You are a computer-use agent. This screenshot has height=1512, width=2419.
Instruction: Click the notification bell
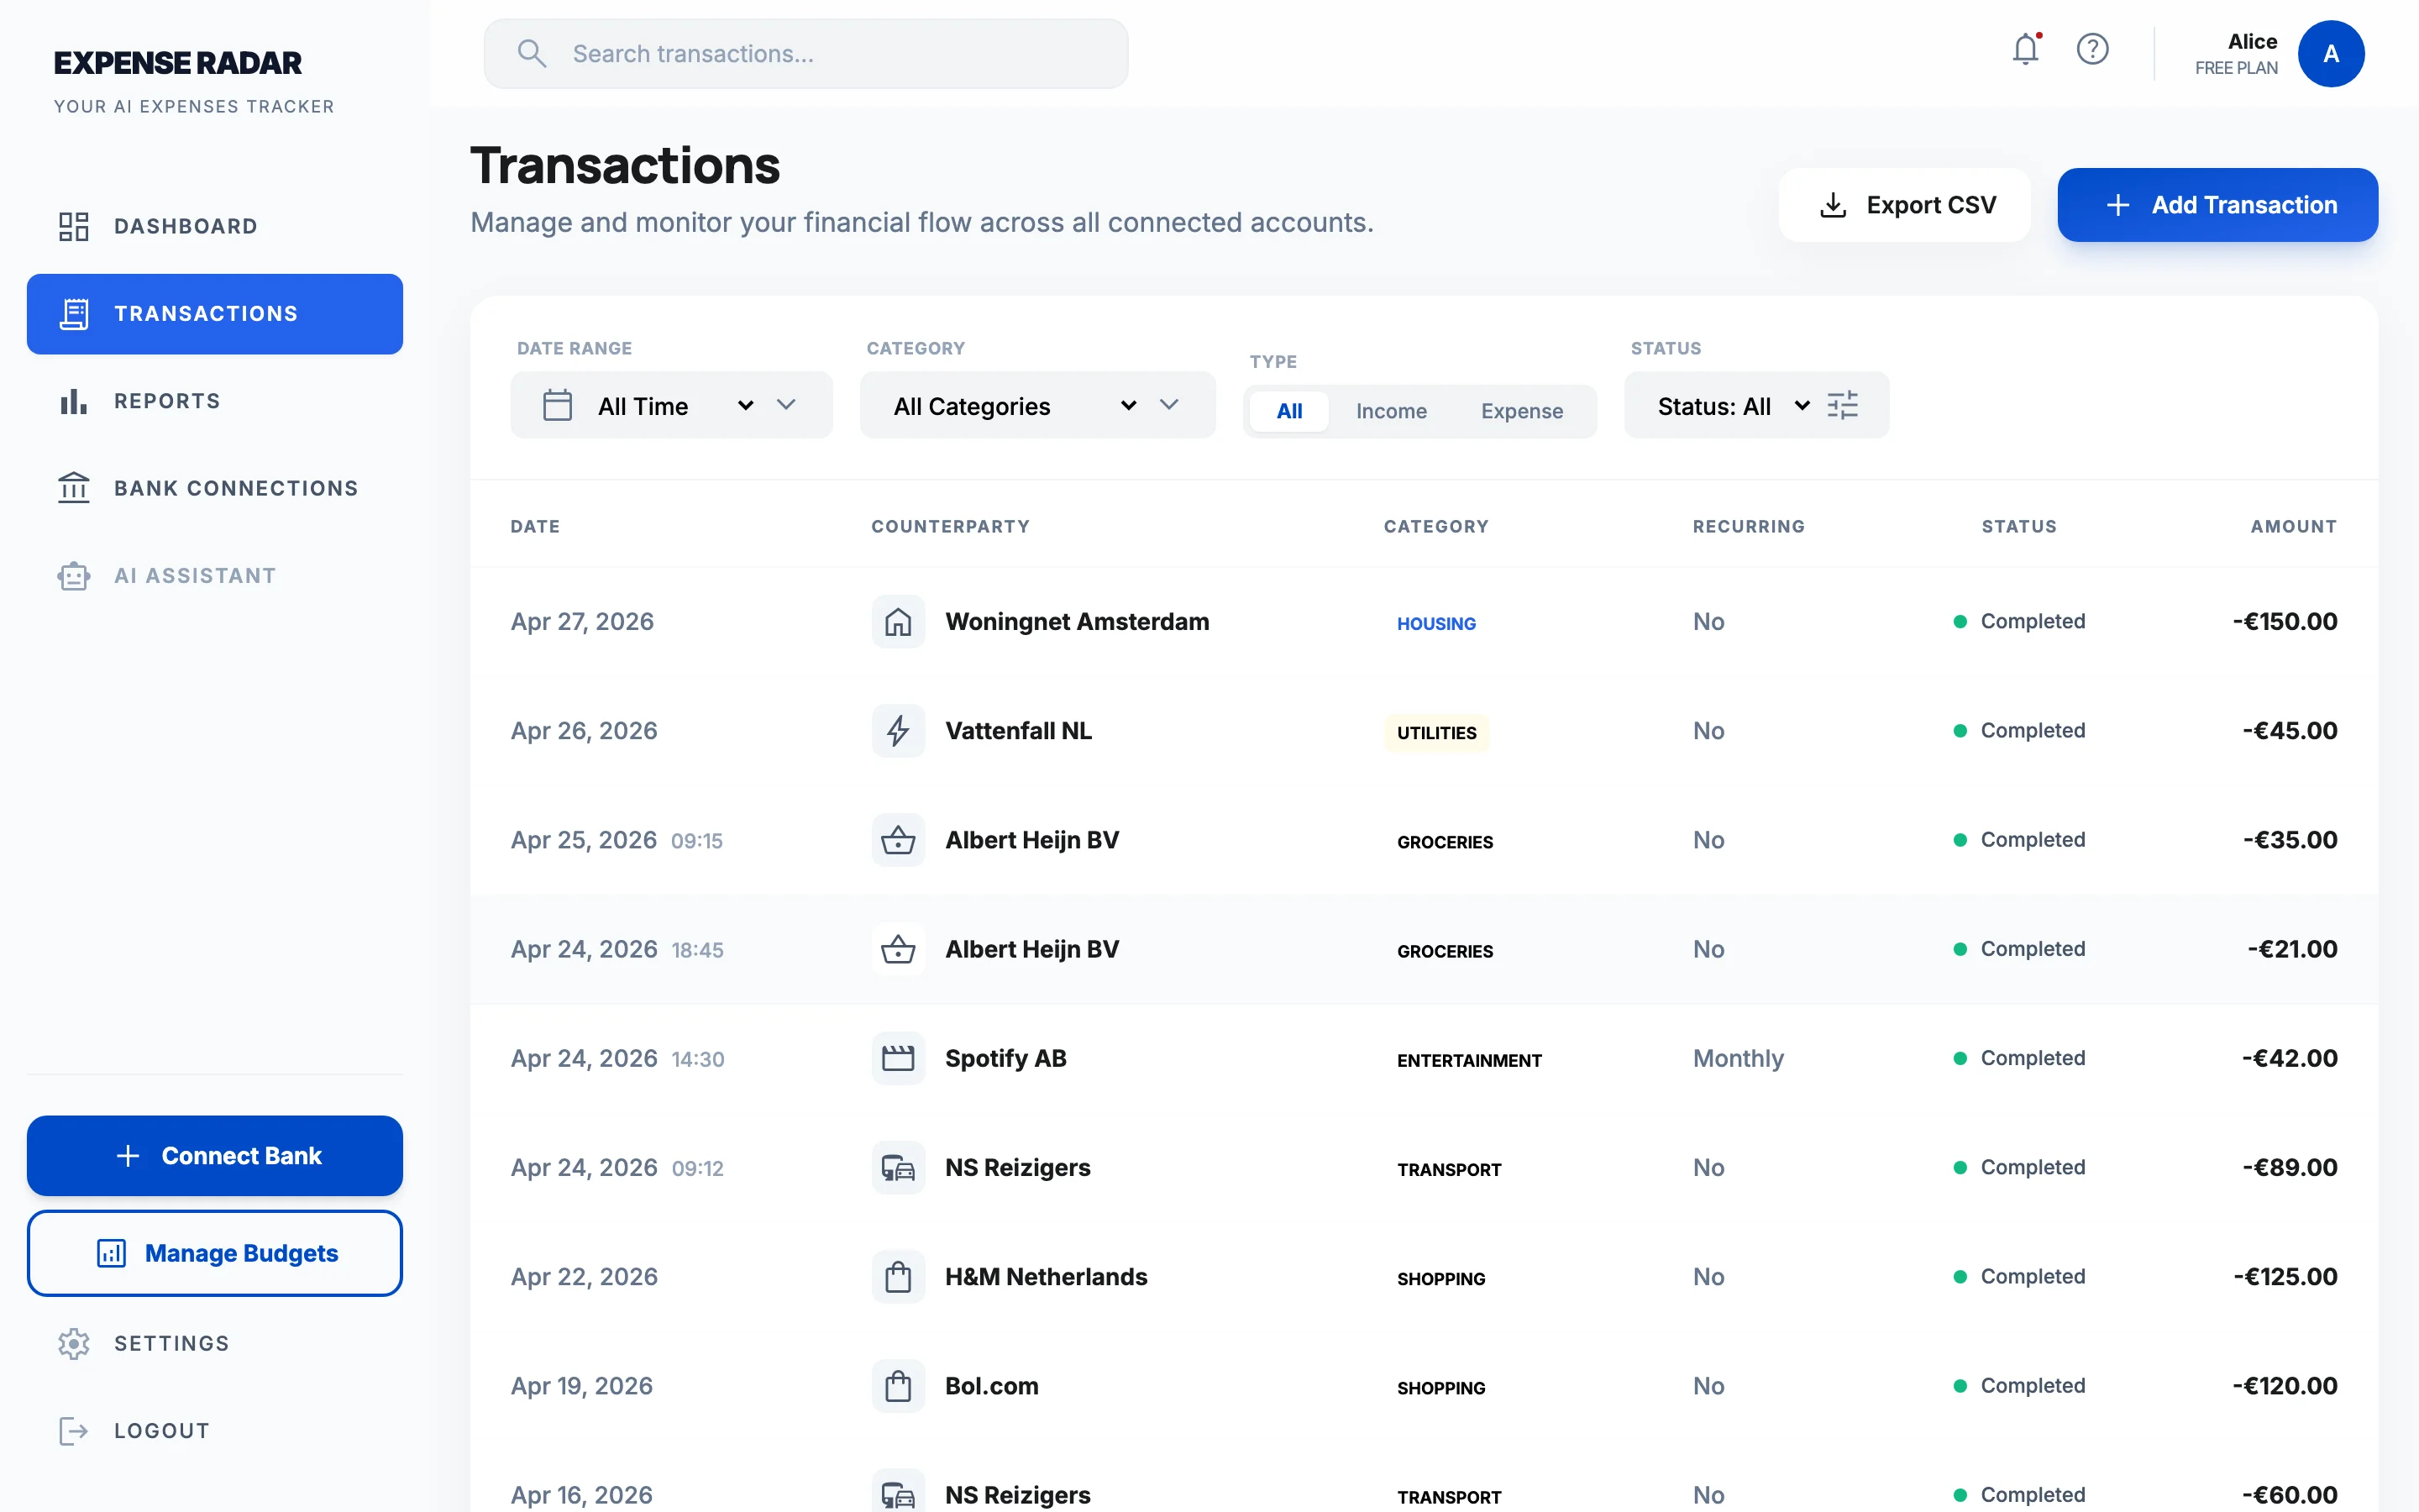click(2025, 49)
